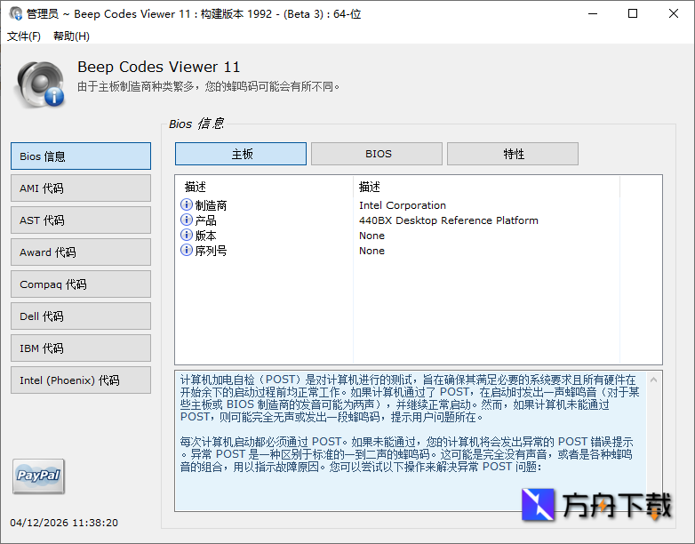Click the first 描述 column header
695x544 pixels.
click(x=265, y=187)
